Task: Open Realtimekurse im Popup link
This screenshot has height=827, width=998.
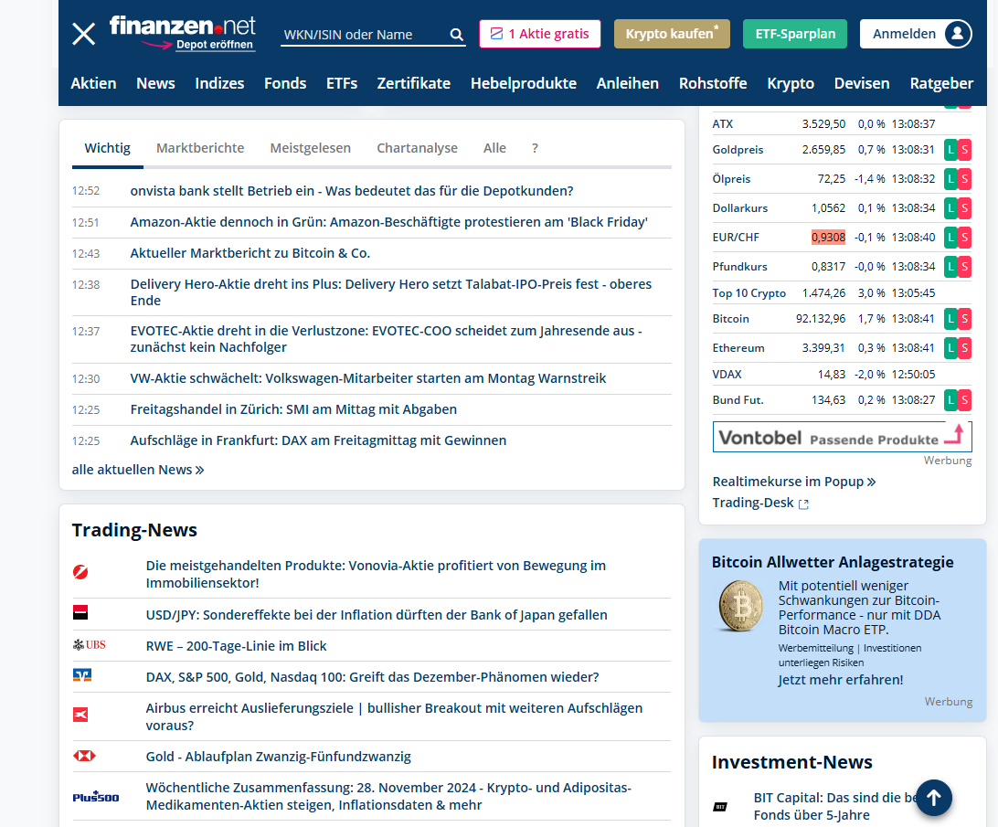Action: pos(793,482)
